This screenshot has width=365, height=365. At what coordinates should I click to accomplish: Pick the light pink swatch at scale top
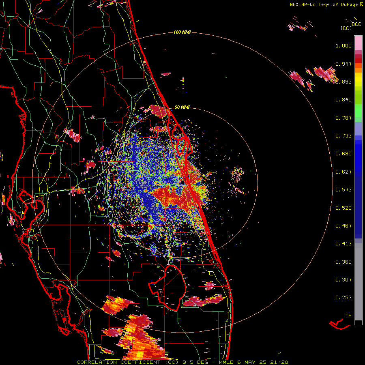click(x=358, y=43)
